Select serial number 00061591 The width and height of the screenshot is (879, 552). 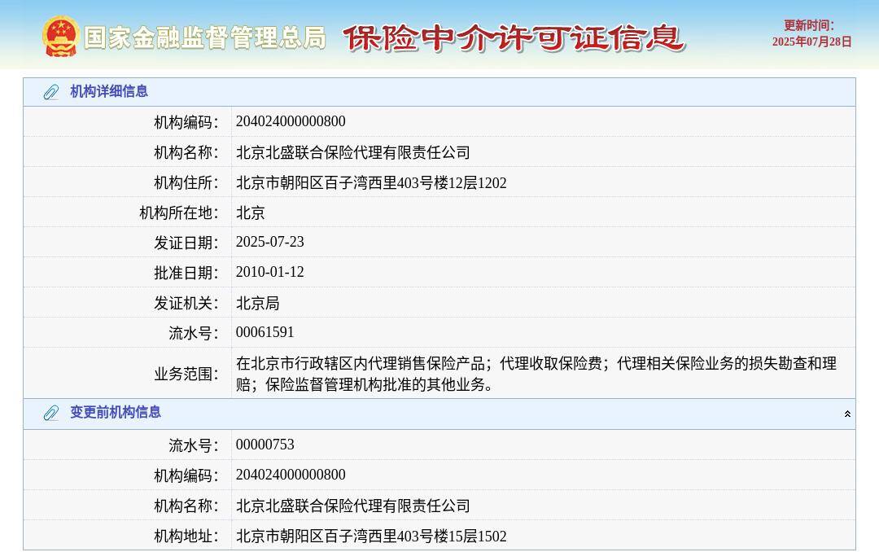(x=265, y=332)
